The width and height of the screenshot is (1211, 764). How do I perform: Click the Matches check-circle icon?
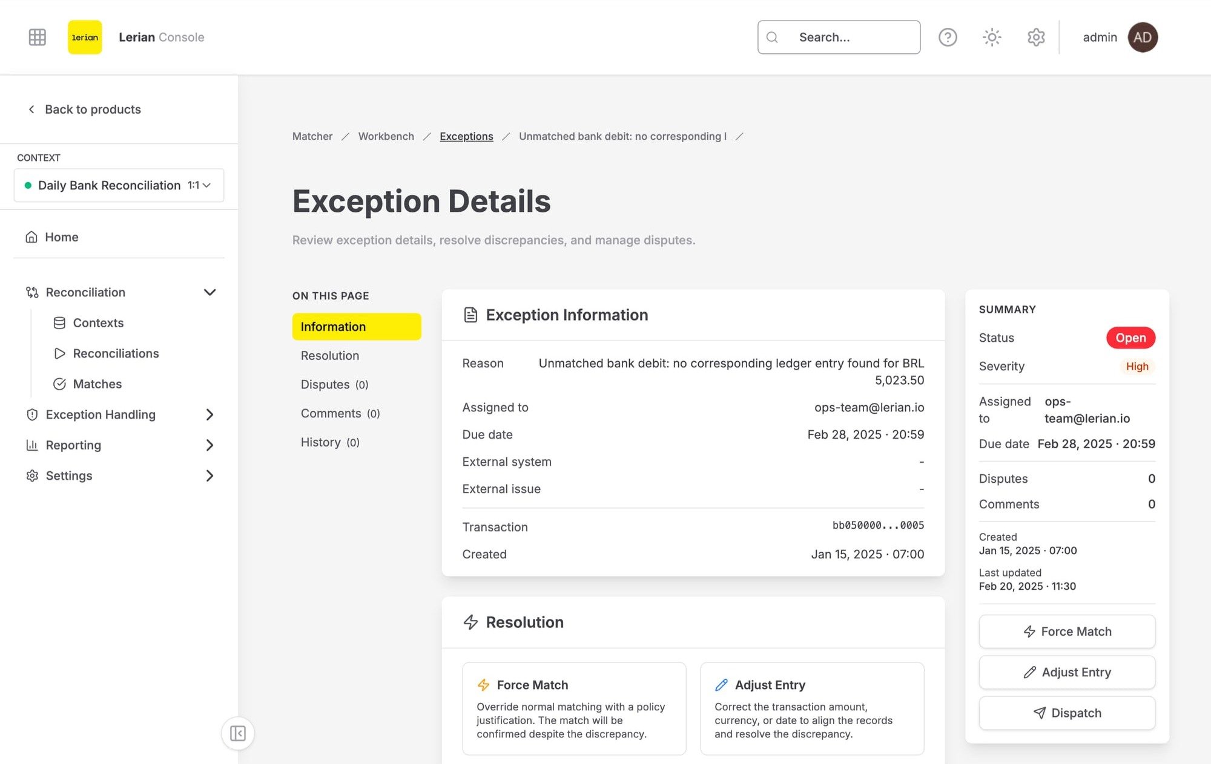pos(59,384)
